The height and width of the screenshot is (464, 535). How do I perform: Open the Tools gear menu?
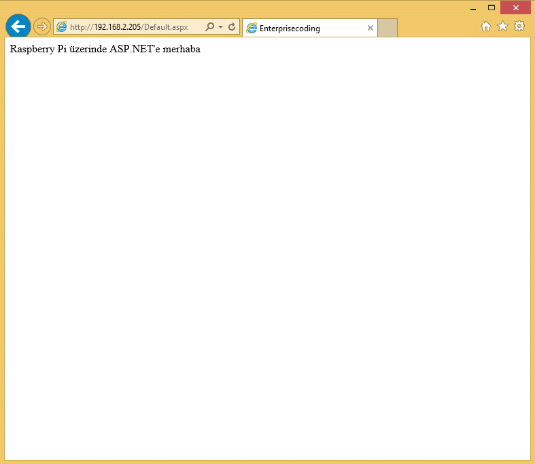(x=519, y=26)
